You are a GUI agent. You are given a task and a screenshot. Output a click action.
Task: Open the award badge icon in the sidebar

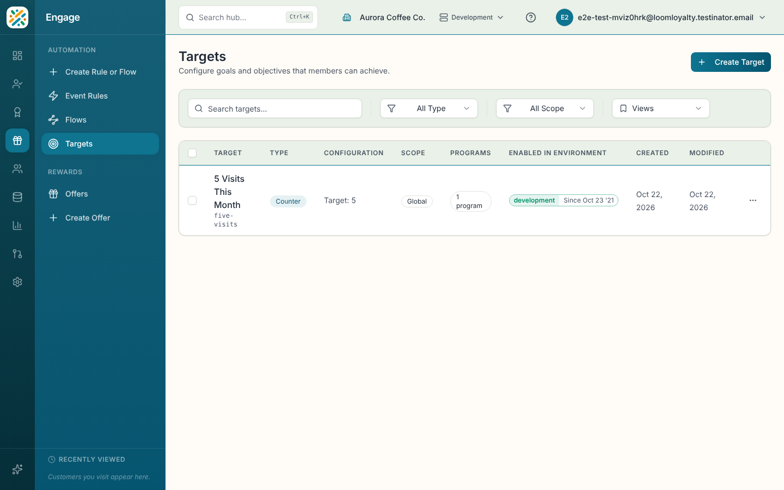pyautogui.click(x=17, y=112)
